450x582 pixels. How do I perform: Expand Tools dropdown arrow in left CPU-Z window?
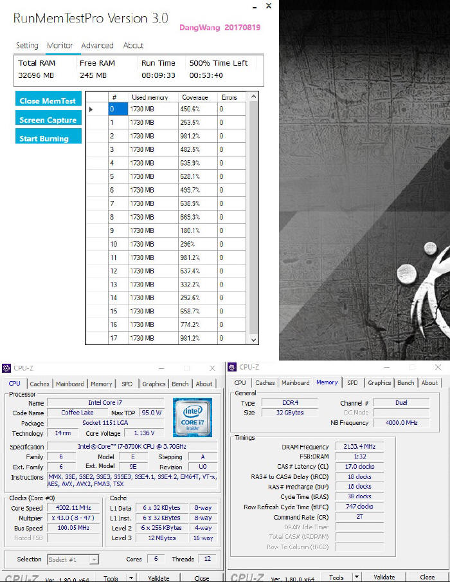tap(131, 578)
